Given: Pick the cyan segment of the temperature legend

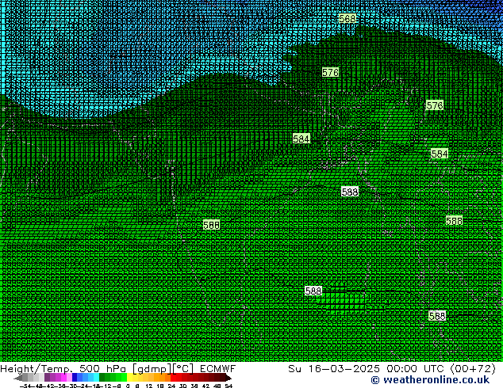Looking at the screenshot, I should (x=93, y=378).
